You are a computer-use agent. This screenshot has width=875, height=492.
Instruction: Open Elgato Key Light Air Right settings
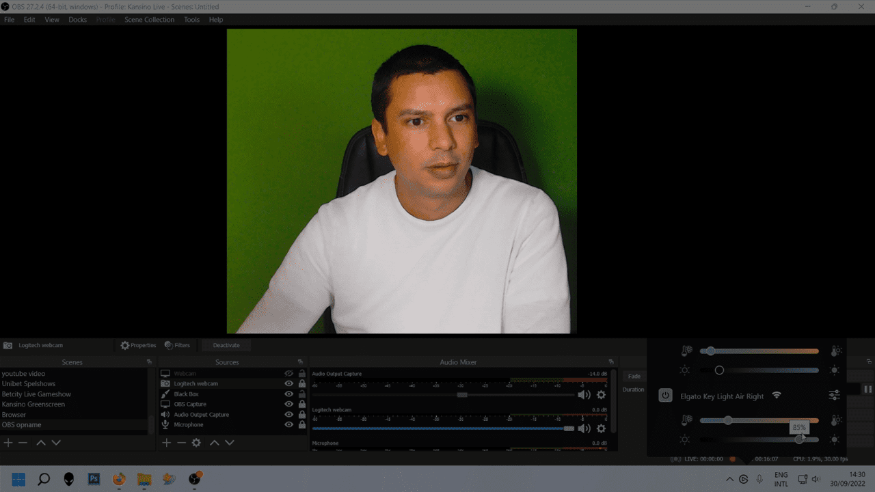(834, 396)
